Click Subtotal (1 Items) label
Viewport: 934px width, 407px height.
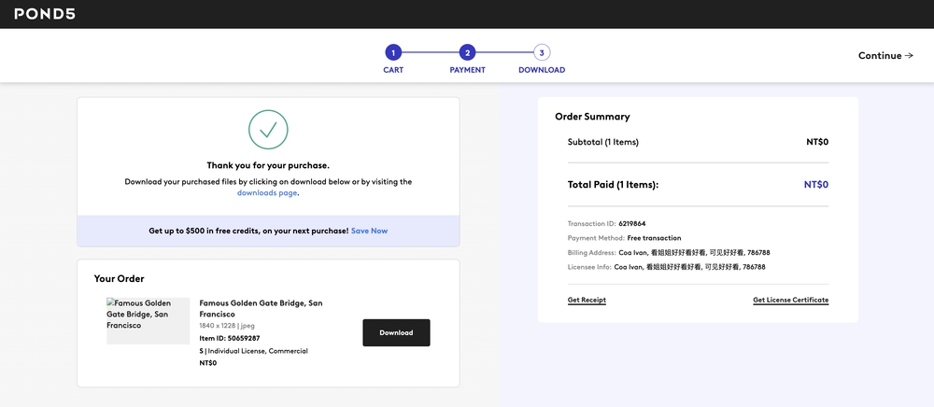(x=602, y=142)
